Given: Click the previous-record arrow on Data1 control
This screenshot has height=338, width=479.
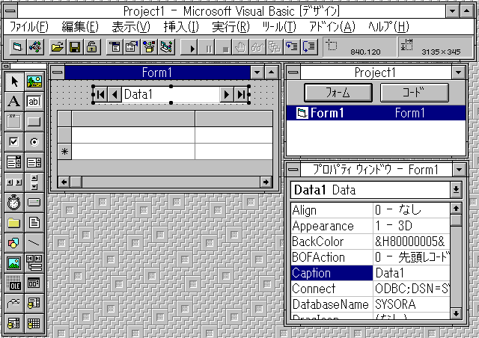Looking at the screenshot, I should pos(115,95).
